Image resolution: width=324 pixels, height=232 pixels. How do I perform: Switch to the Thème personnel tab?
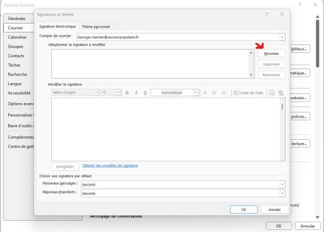(x=96, y=26)
